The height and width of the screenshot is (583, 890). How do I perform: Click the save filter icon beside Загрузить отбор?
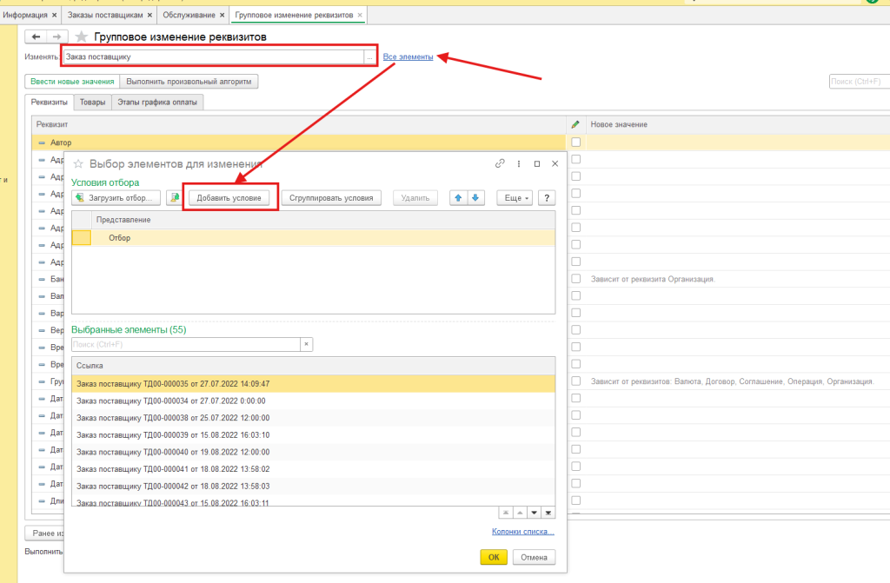point(174,198)
